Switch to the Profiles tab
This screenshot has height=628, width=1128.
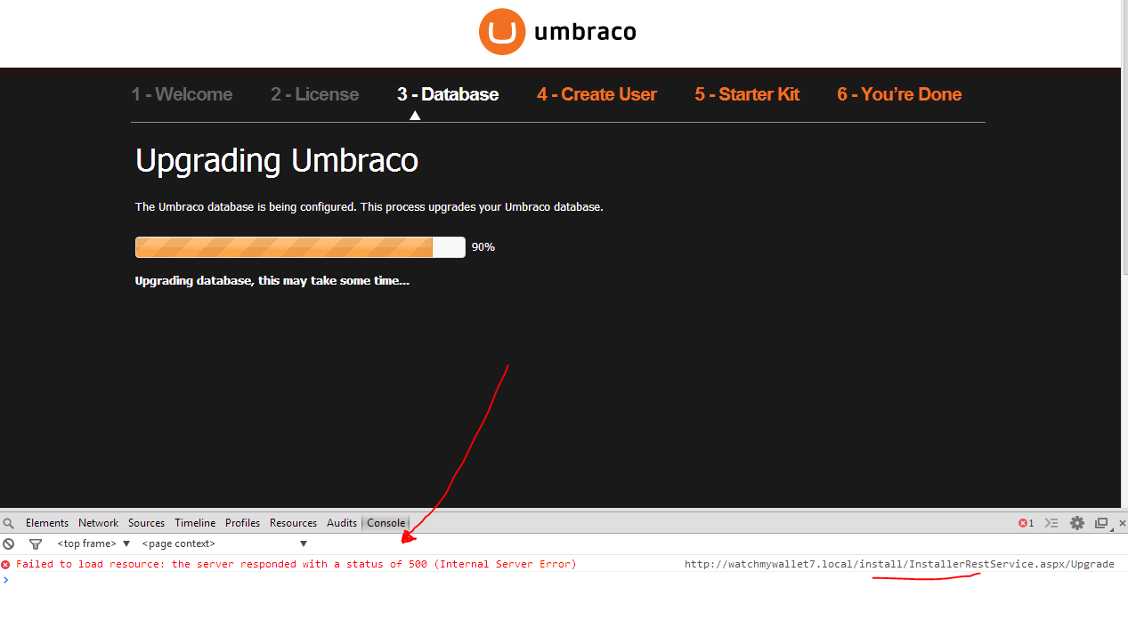point(242,523)
